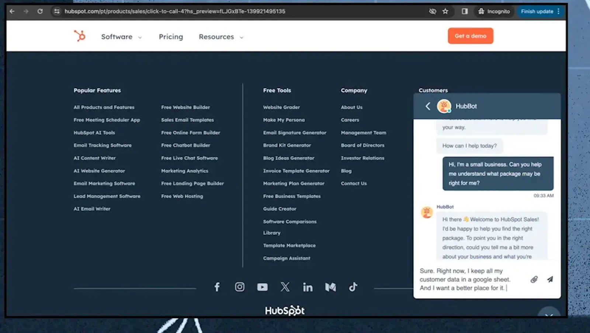
Task: Go back using HubBot chat back arrow
Action: click(428, 106)
